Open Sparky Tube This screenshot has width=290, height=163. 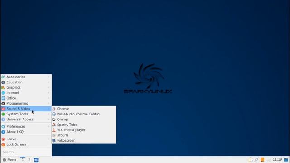click(84, 125)
